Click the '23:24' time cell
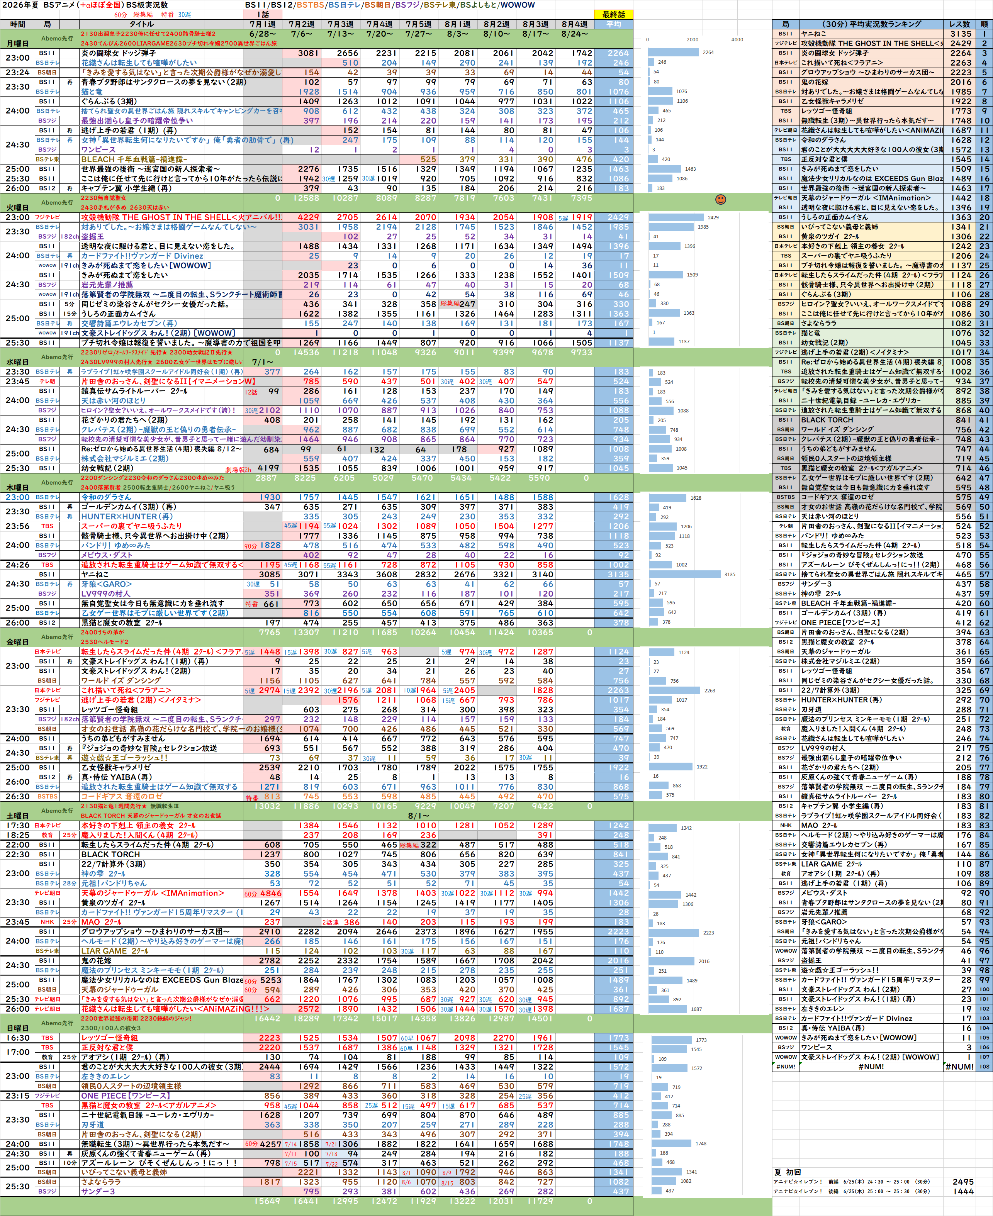Image resolution: width=993 pixels, height=1216 pixels. (17, 73)
